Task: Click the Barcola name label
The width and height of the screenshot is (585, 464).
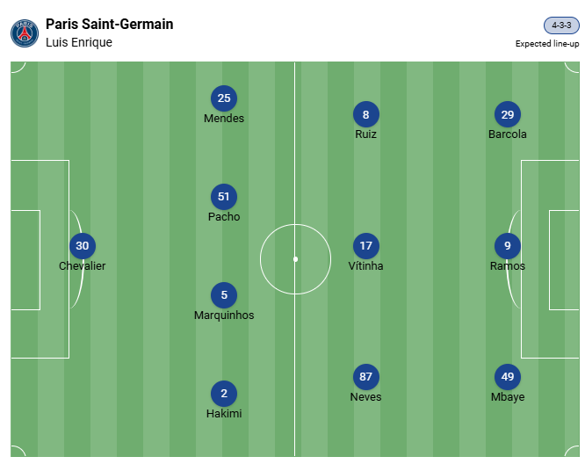Action: (508, 134)
